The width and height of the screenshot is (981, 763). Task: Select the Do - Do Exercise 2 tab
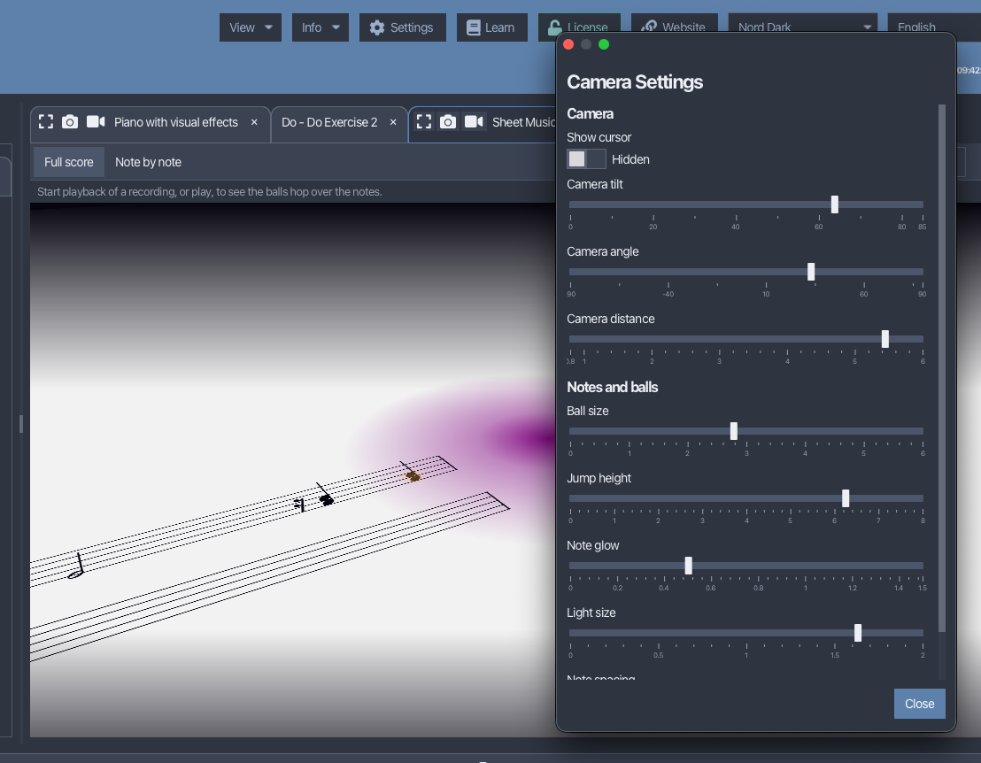pos(329,122)
